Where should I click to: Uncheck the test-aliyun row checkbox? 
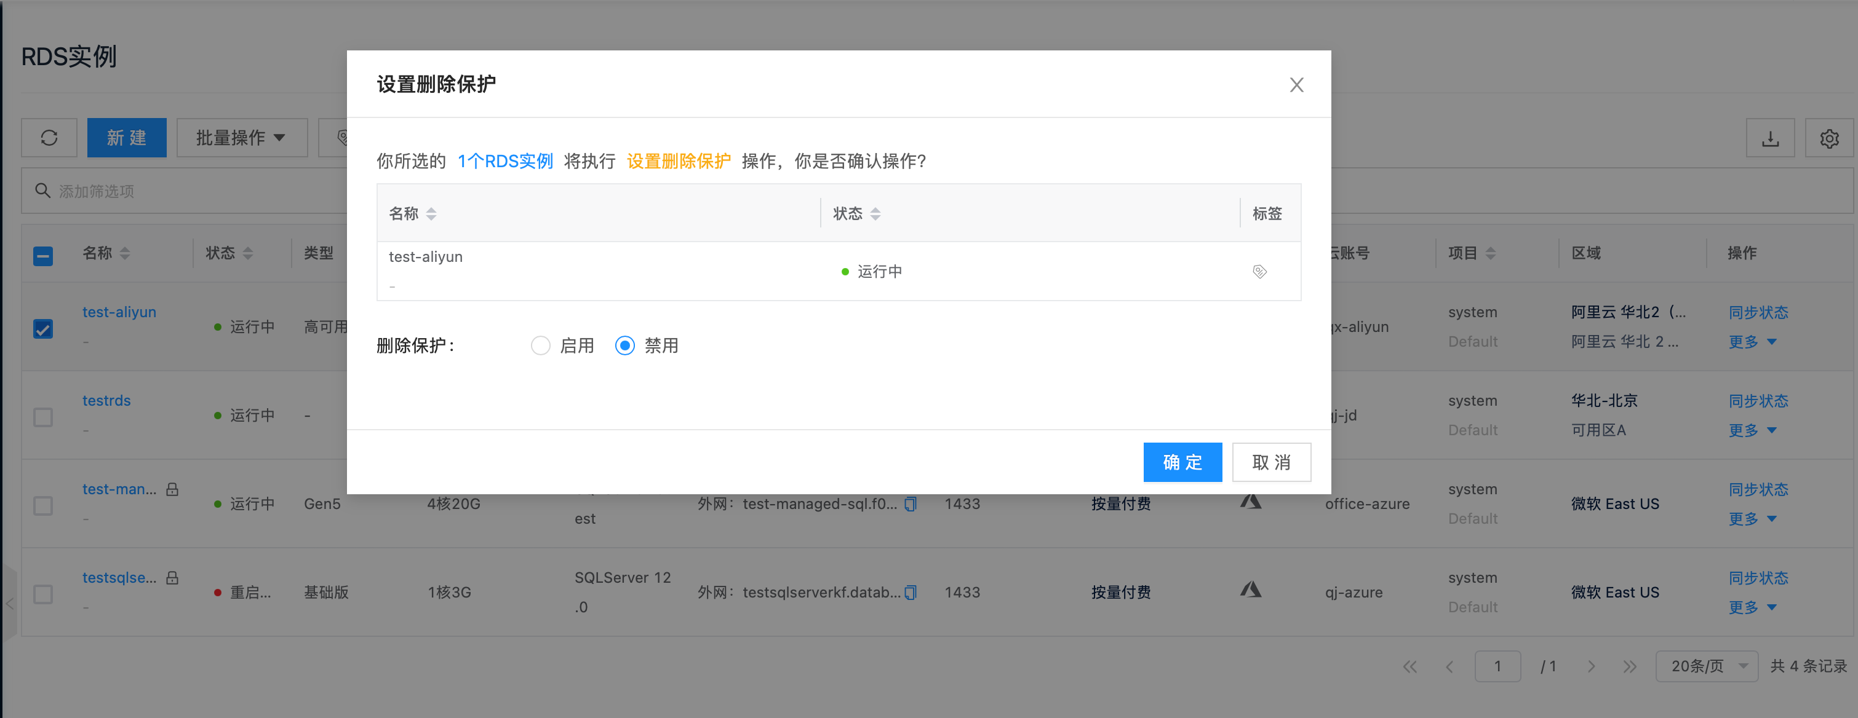43,329
